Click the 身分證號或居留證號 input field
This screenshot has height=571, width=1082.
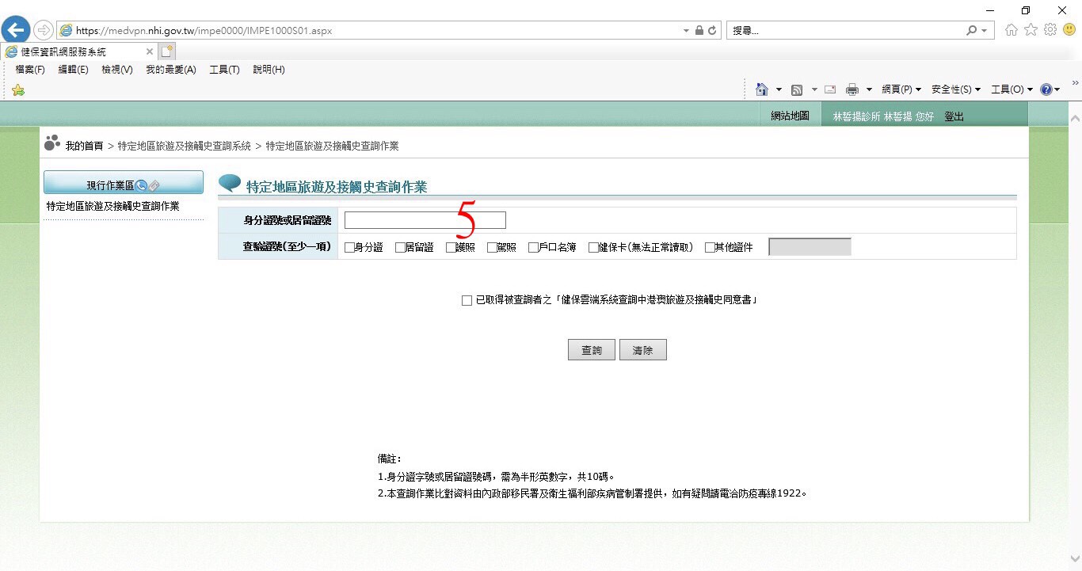[425, 220]
